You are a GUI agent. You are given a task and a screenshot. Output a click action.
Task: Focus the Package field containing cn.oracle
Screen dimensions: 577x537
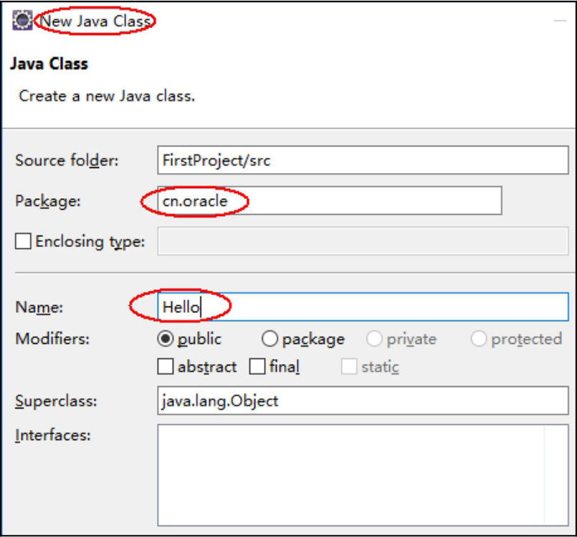[329, 201]
